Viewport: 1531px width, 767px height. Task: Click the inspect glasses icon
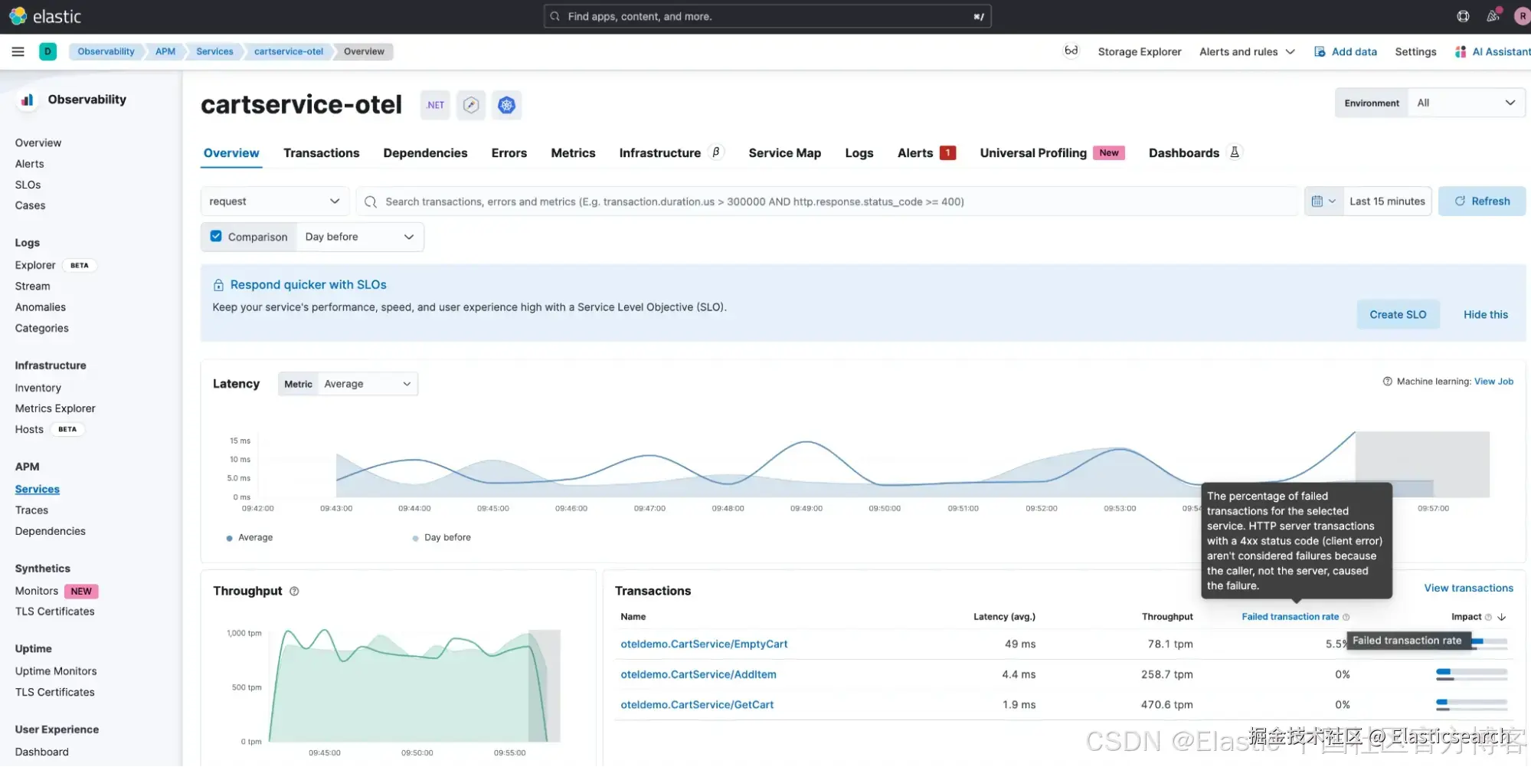[1071, 51]
